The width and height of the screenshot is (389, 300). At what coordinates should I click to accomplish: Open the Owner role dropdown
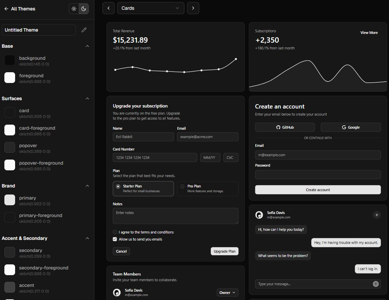click(x=227, y=293)
